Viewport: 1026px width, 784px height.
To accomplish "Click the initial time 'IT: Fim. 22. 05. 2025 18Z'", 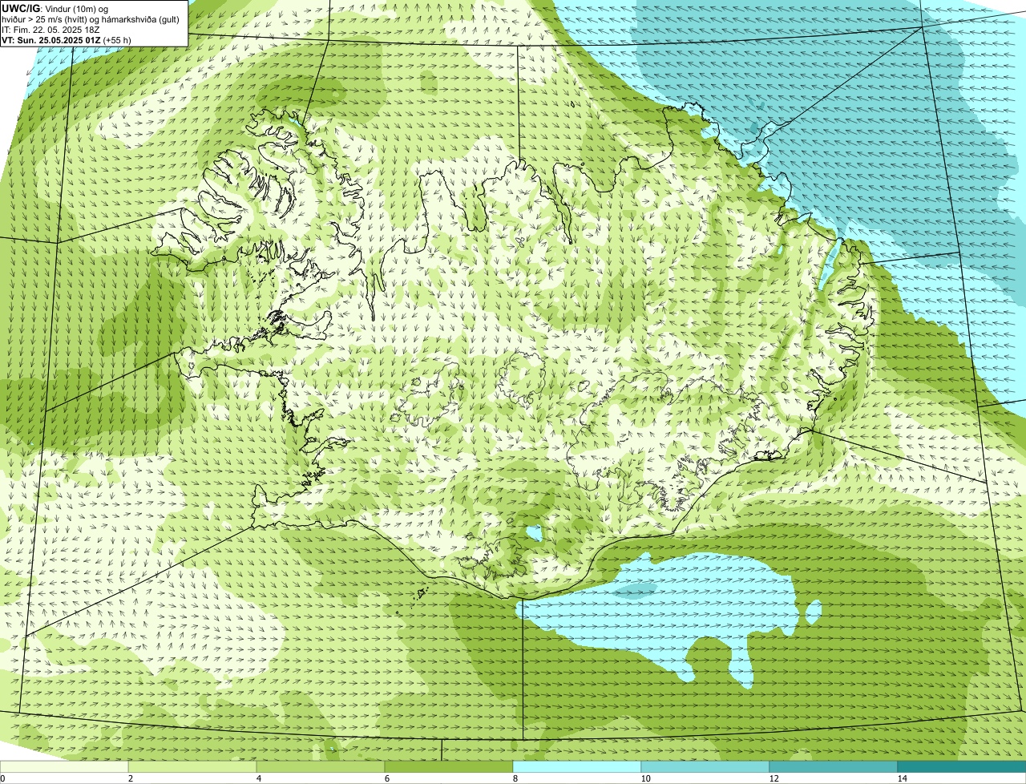I will click(50, 29).
